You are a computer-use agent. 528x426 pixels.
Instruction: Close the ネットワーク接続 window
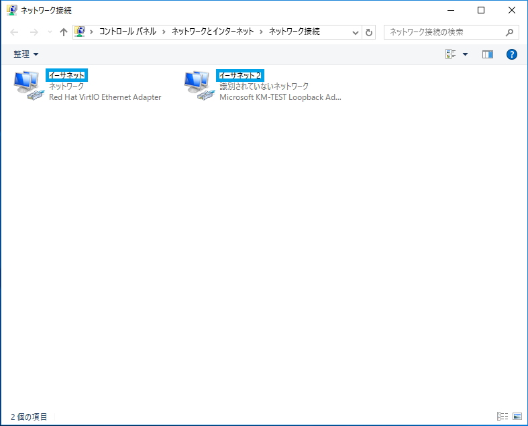[511, 11]
